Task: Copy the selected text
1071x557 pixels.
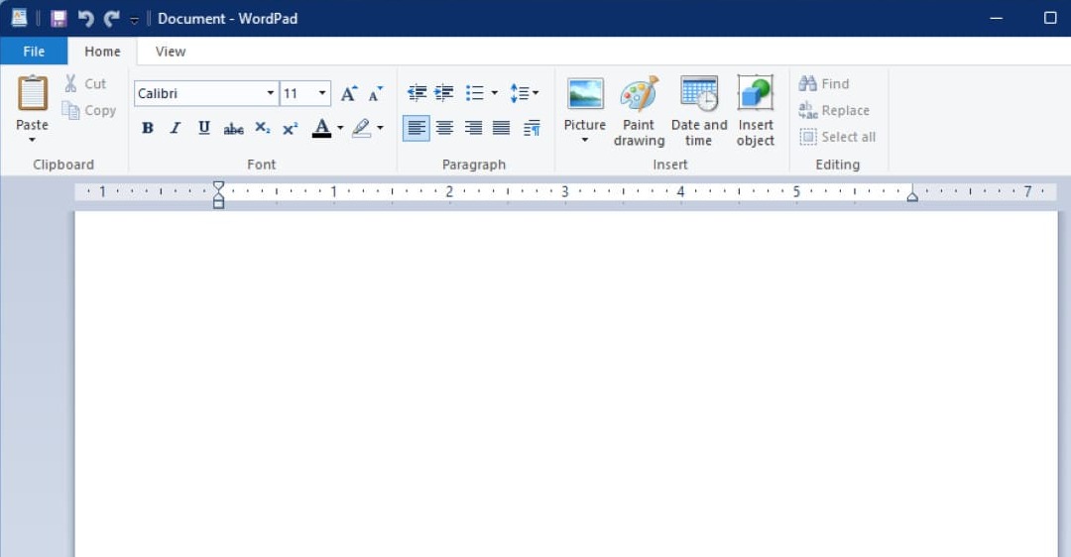Action: click(89, 110)
